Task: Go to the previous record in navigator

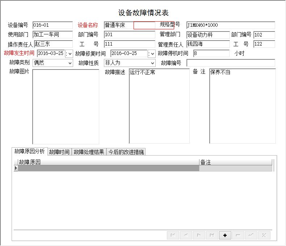Action: [186, 235]
